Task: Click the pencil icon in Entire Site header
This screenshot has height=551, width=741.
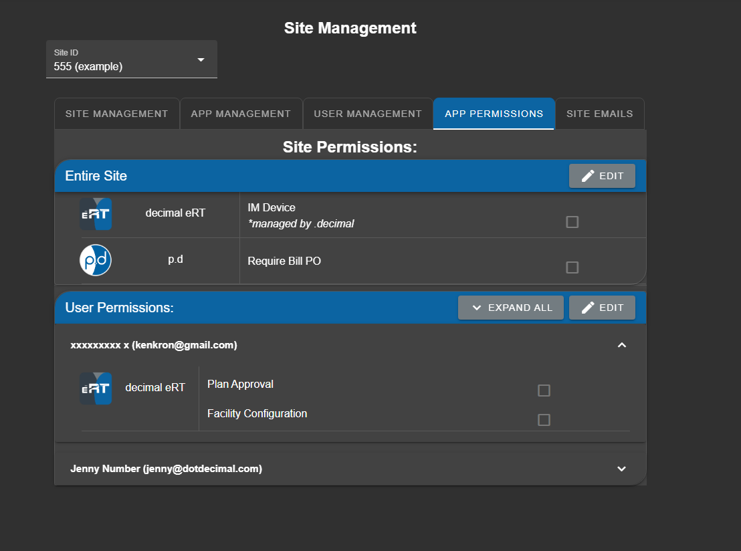Action: pyautogui.click(x=588, y=176)
